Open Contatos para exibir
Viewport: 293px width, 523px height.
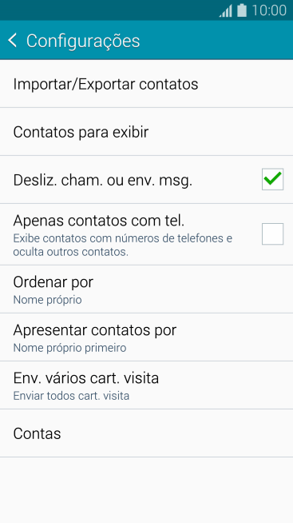147,132
